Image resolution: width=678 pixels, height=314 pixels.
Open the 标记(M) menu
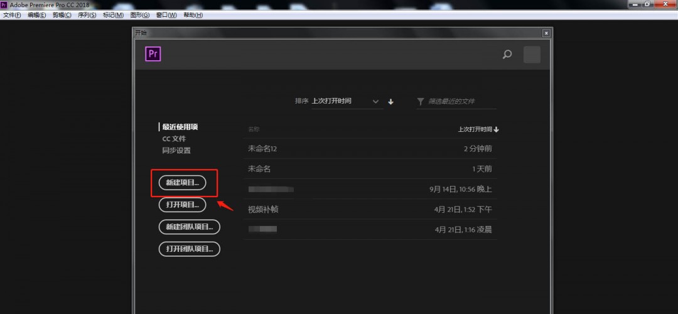point(113,15)
